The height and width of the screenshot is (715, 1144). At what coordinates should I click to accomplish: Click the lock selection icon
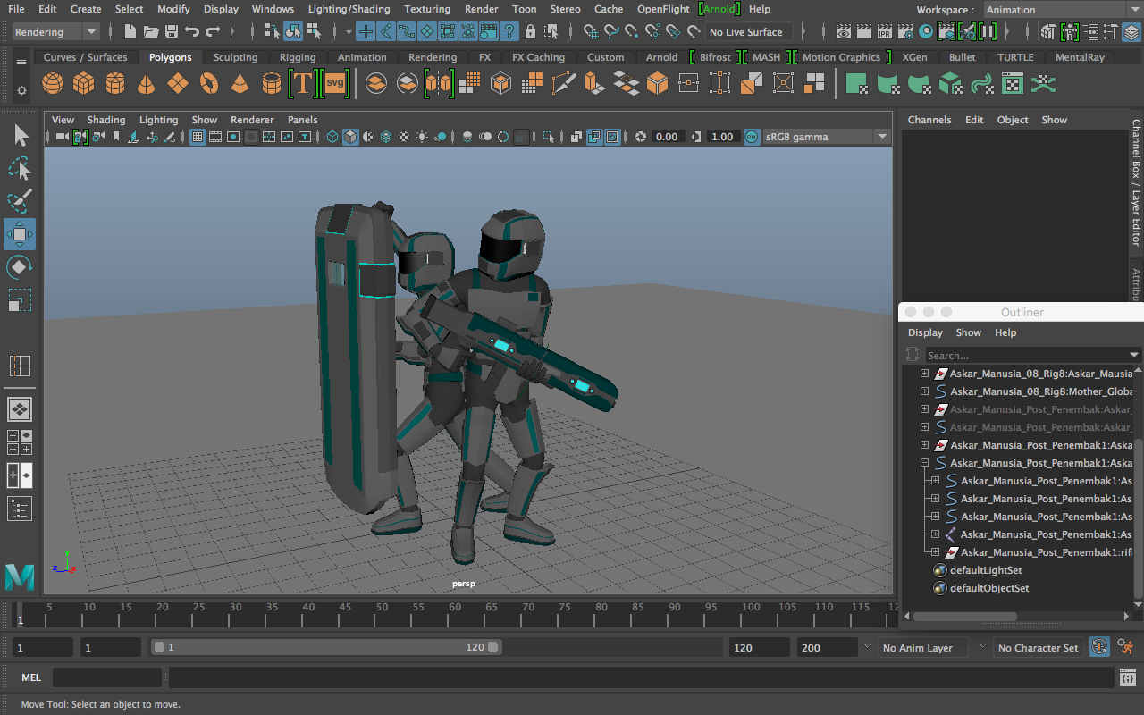pyautogui.click(x=531, y=32)
